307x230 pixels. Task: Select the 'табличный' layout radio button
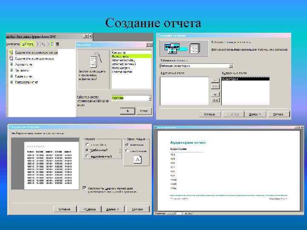point(87,150)
